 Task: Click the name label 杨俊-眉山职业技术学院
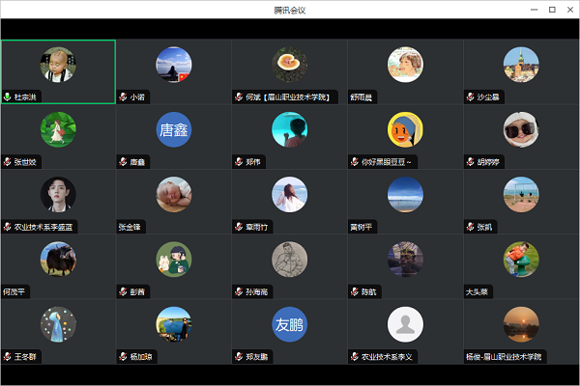[504, 357]
